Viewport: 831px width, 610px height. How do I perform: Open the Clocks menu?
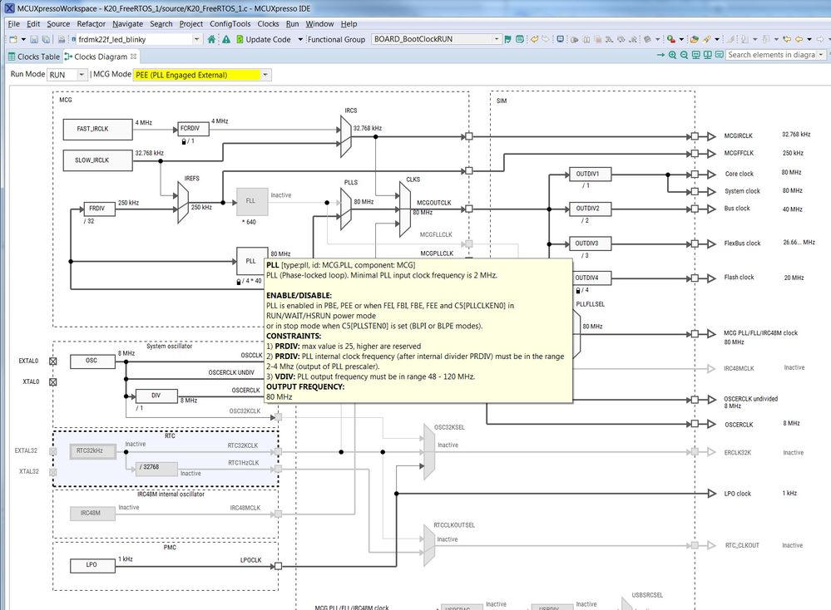point(268,23)
